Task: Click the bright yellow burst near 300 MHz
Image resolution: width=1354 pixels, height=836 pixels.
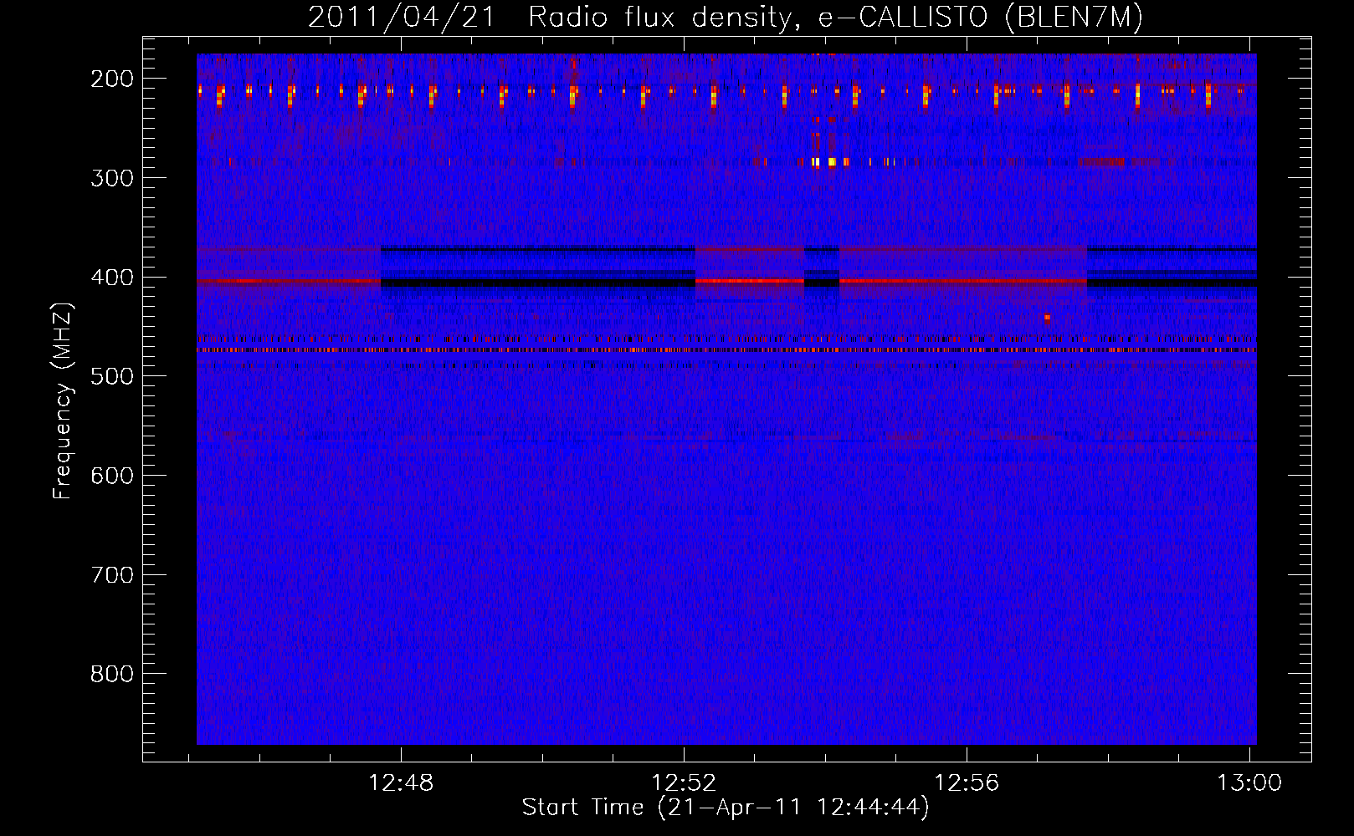Action: click(831, 161)
